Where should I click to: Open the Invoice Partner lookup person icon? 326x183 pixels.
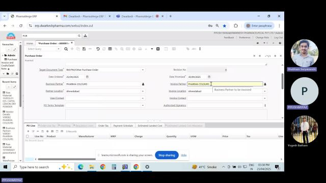pos(265,84)
